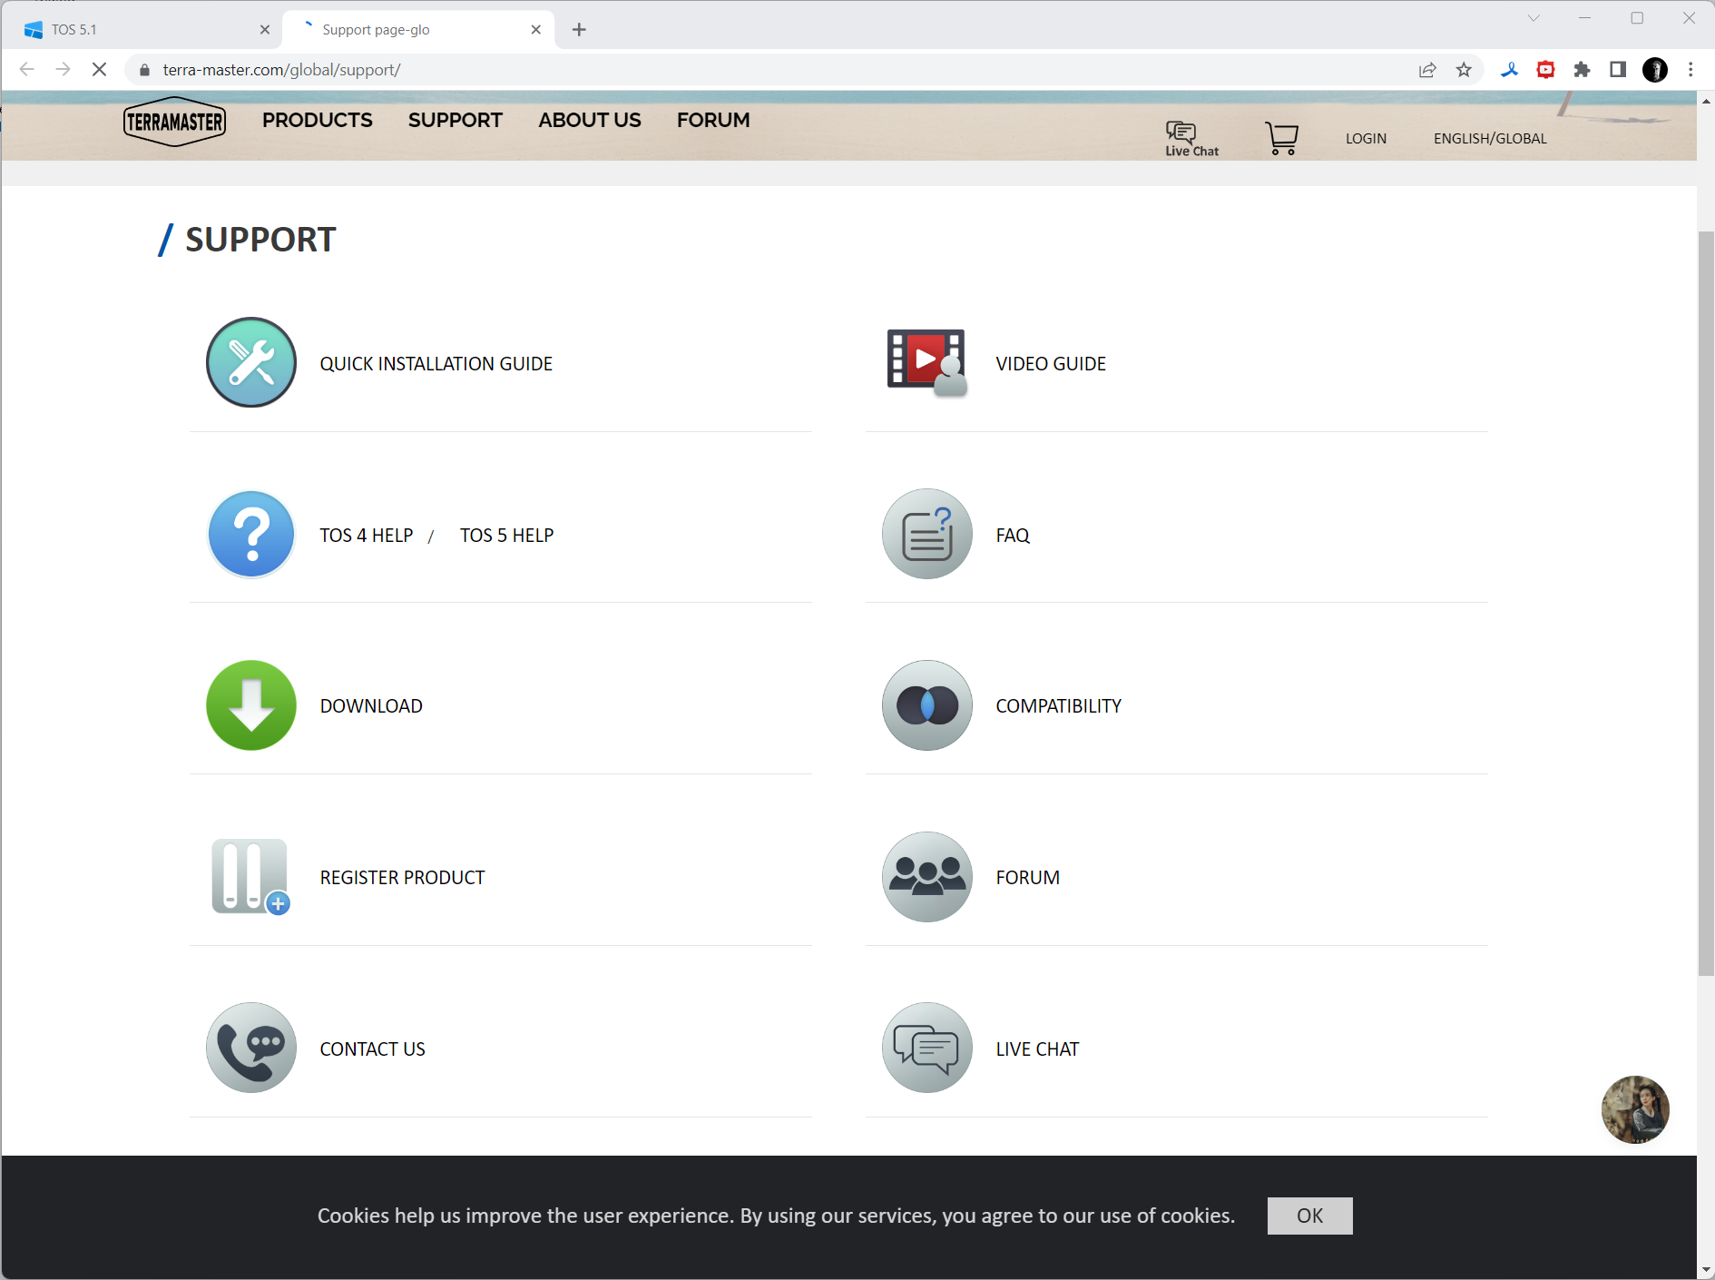Open the ENGLISH/GLOBAL language selector
The image size is (1715, 1280).
[x=1490, y=138]
